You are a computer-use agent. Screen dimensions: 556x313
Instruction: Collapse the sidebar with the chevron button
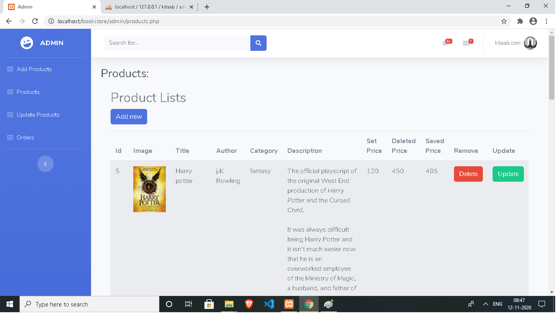tap(46, 163)
